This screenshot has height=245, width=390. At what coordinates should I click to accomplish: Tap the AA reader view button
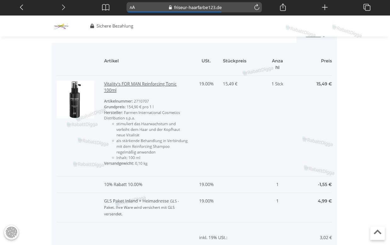tap(132, 7)
